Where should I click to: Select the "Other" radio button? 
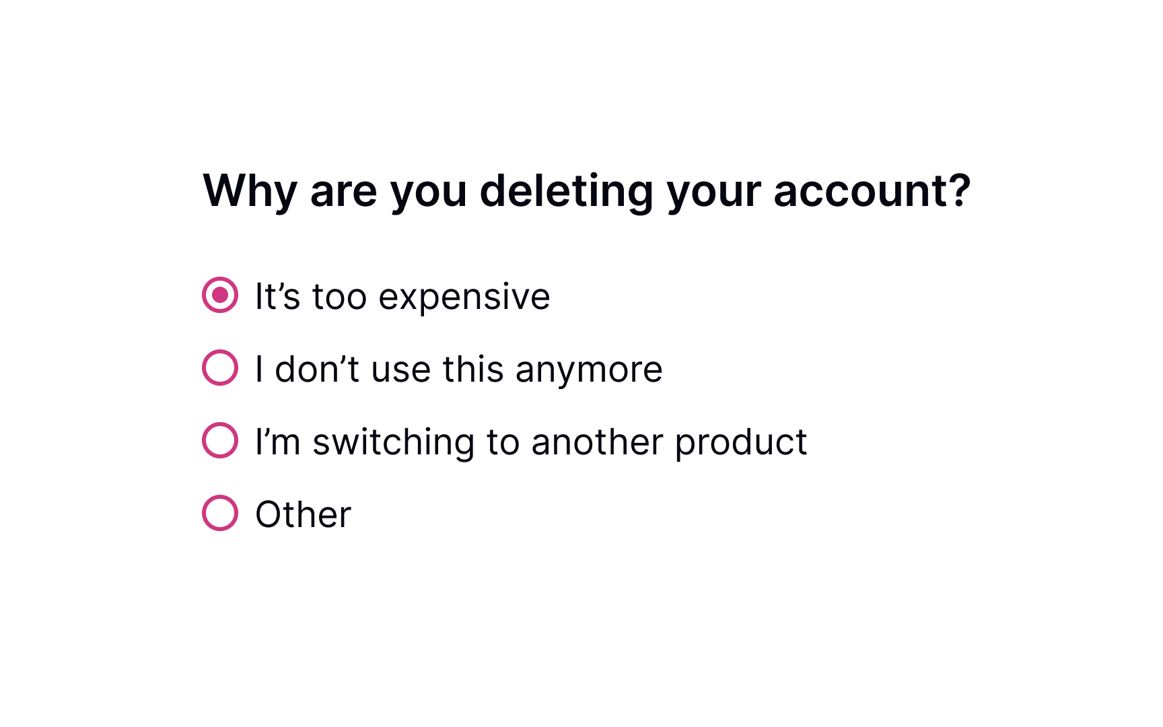coord(220,513)
